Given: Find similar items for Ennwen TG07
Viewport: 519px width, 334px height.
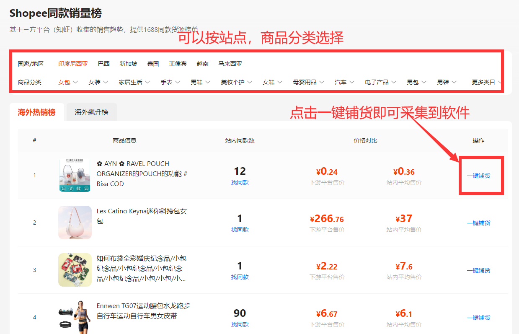Looking at the screenshot, I should point(240,324).
